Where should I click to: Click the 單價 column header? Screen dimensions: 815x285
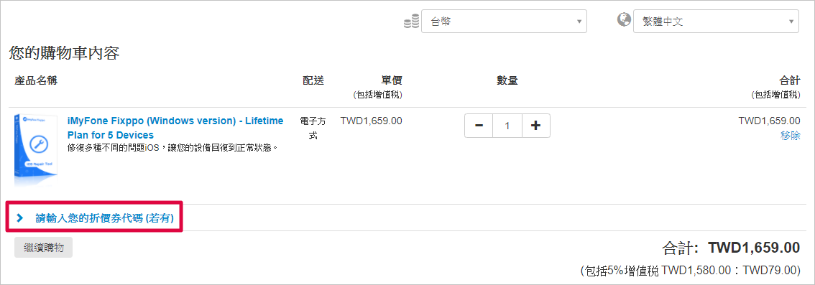coord(392,80)
